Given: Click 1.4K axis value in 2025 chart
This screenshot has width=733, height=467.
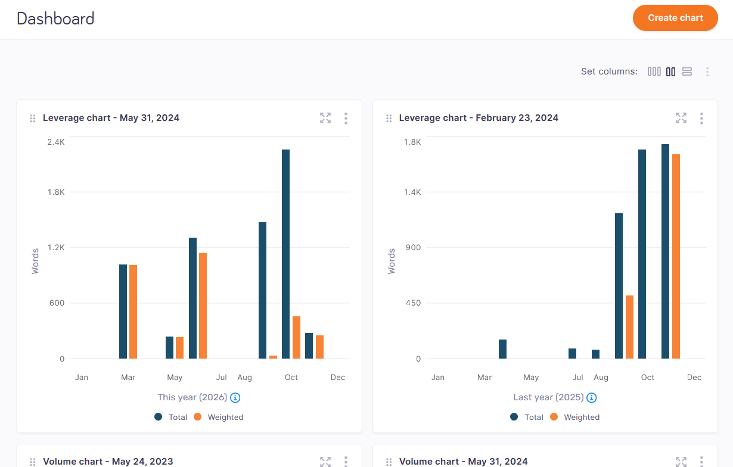Looking at the screenshot, I should pos(412,192).
